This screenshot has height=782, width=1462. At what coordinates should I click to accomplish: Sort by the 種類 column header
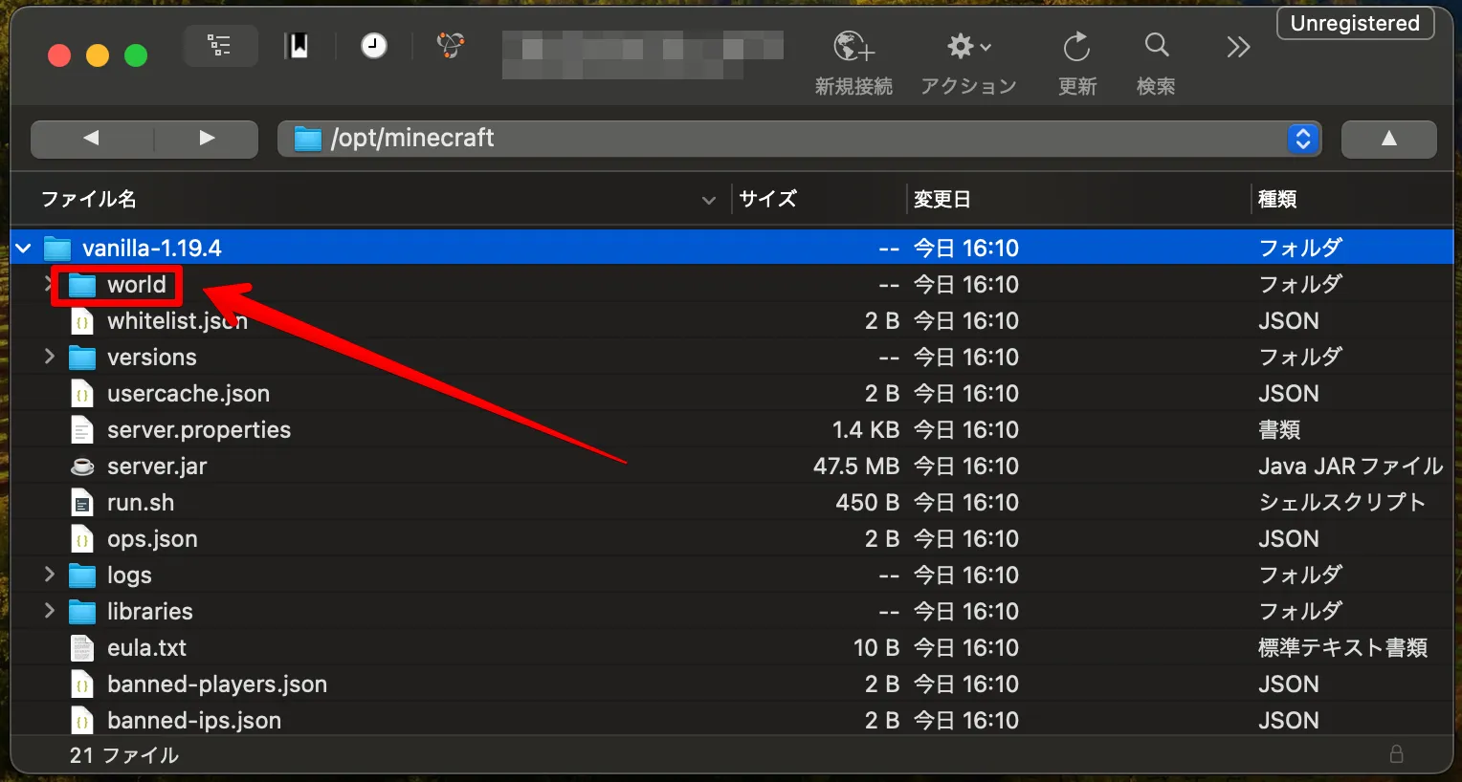(x=1277, y=199)
